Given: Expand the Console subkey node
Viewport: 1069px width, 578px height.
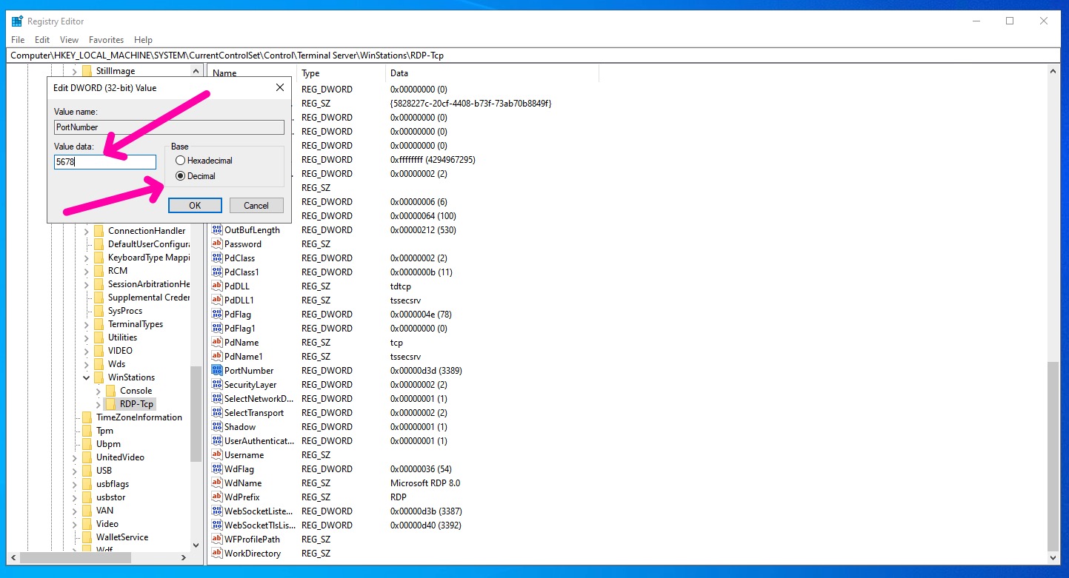Looking at the screenshot, I should pos(98,391).
